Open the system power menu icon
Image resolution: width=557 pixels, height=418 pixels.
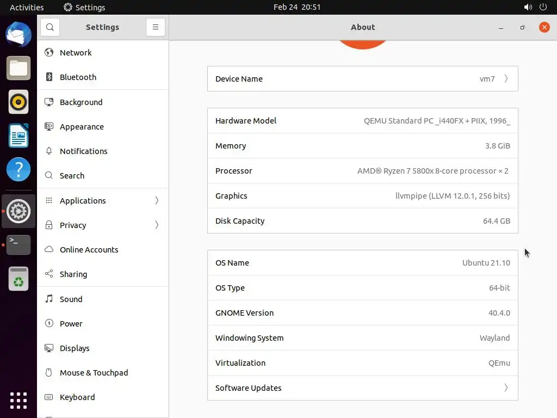click(x=543, y=7)
